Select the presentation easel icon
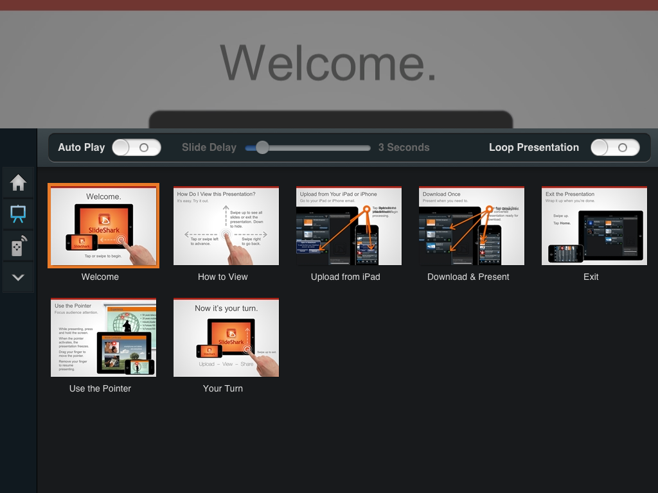This screenshot has height=493, width=658. coord(18,214)
